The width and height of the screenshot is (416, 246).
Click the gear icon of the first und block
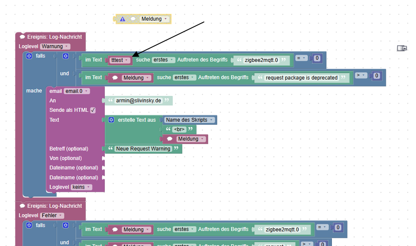(x=66, y=56)
